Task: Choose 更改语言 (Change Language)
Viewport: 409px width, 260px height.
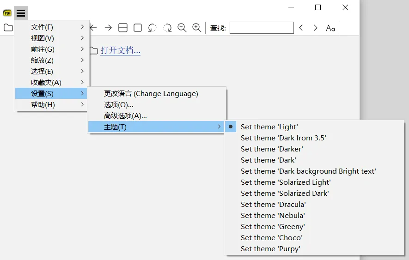Action: point(157,94)
